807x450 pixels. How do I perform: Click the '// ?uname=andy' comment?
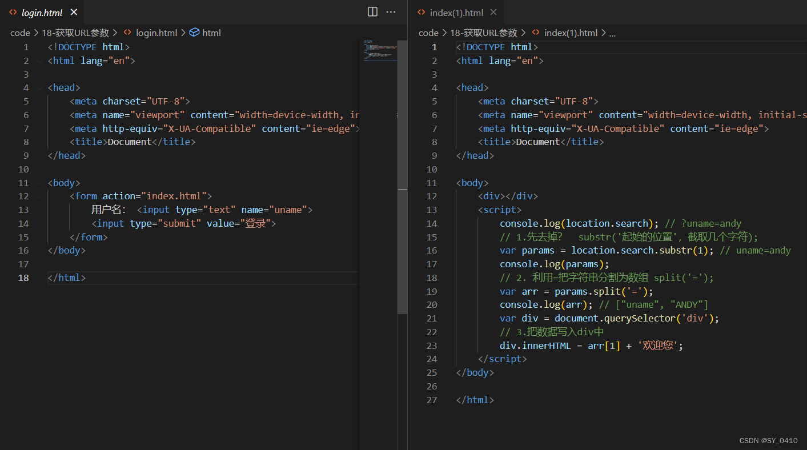pyautogui.click(x=703, y=223)
